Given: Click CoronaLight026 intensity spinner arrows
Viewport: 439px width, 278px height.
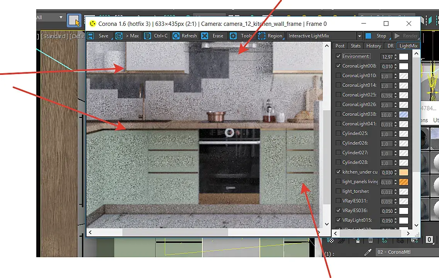Looking at the screenshot, I should pyautogui.click(x=395, y=105).
